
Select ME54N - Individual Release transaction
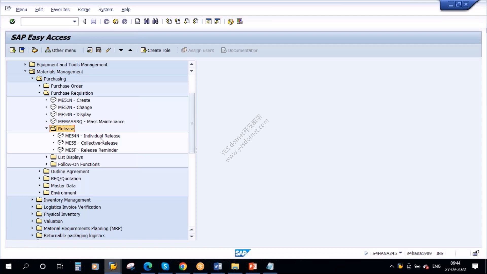click(93, 136)
